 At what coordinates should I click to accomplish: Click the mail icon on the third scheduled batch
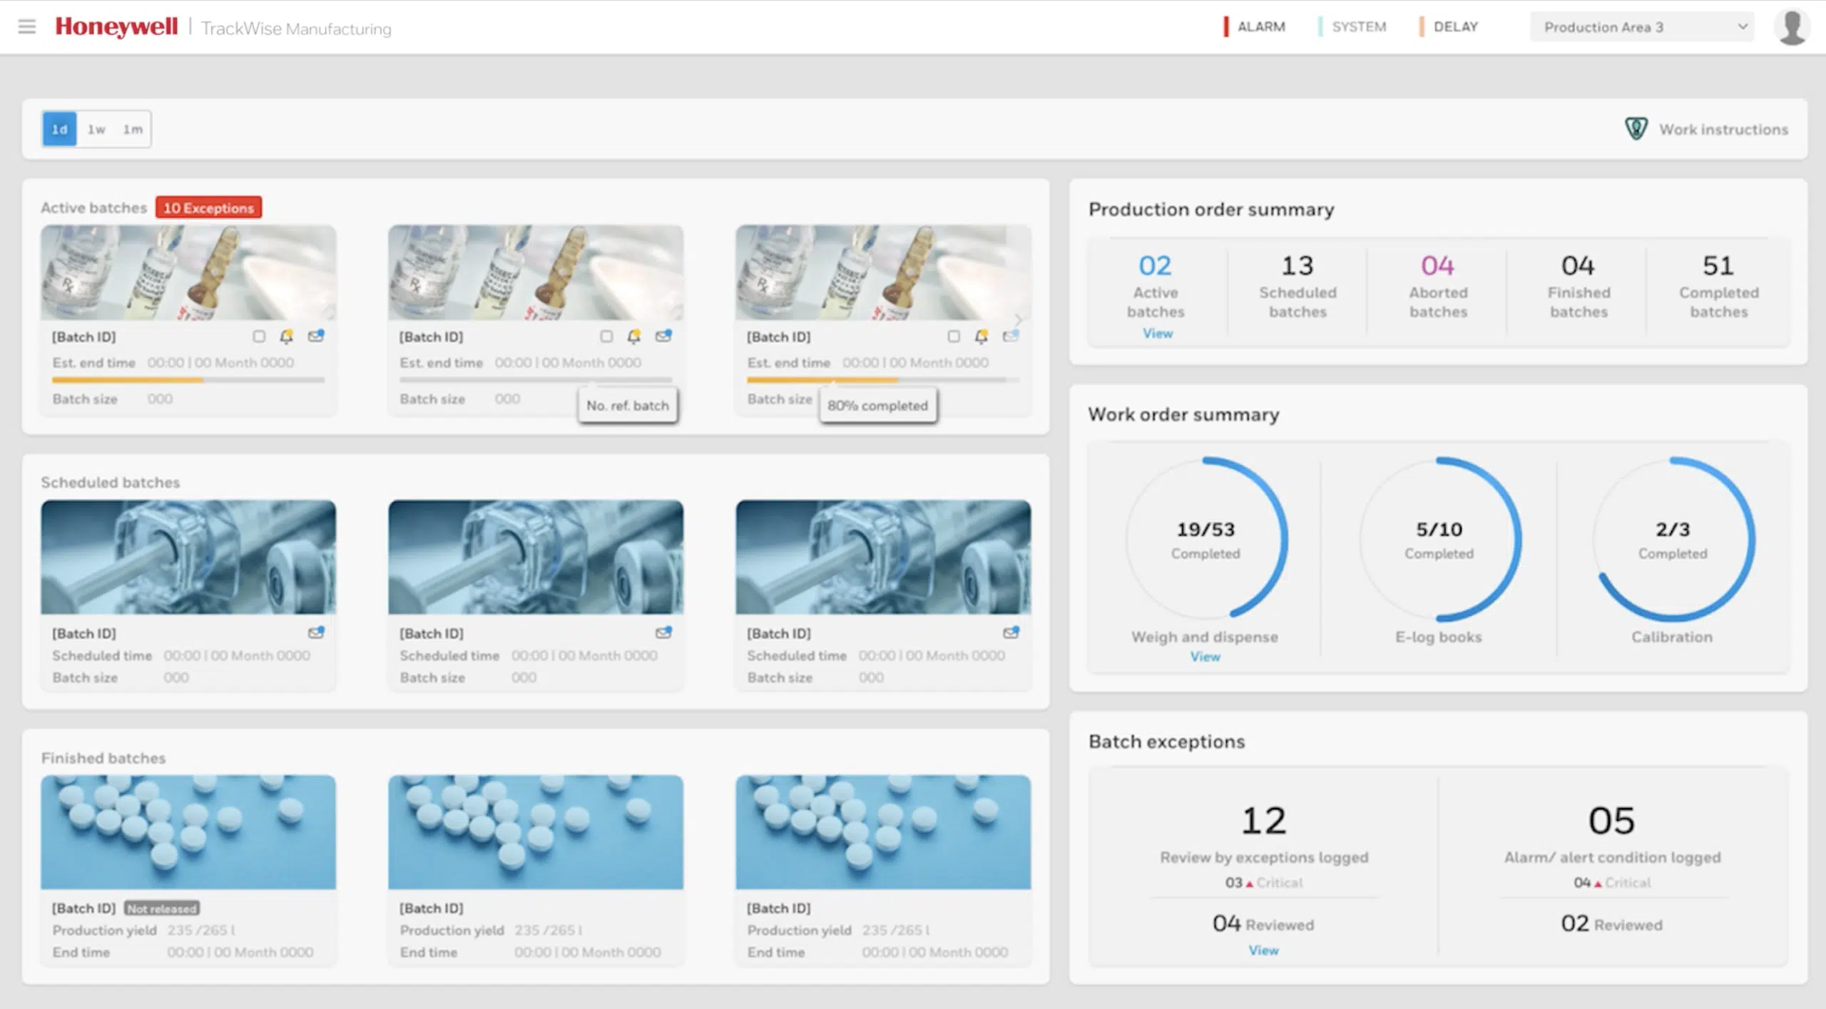point(1011,632)
